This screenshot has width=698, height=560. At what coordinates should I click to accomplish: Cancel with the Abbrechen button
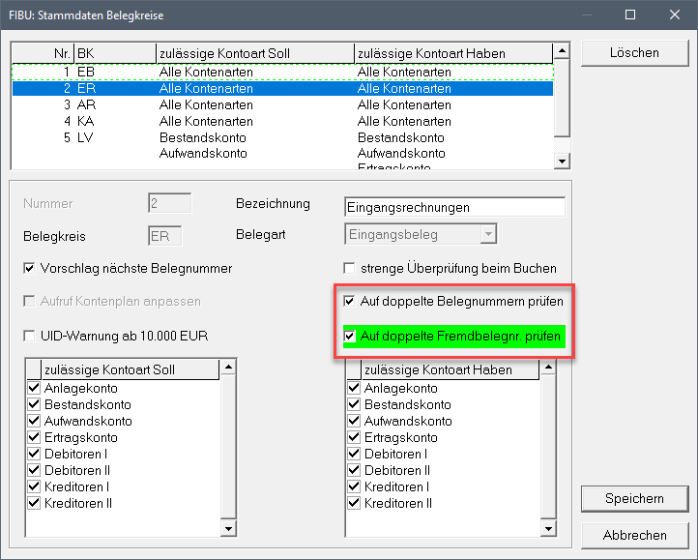[x=634, y=535]
